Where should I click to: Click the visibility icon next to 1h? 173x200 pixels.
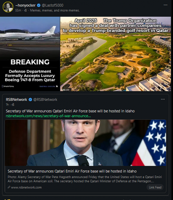[x=13, y=105]
